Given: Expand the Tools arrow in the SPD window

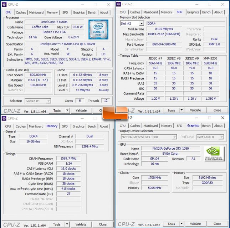Looking at the screenshot, I should (x=182, y=110).
